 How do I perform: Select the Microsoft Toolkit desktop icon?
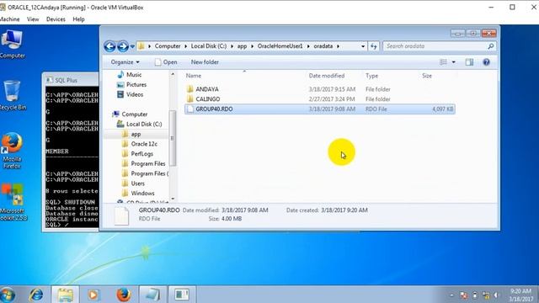point(13,202)
